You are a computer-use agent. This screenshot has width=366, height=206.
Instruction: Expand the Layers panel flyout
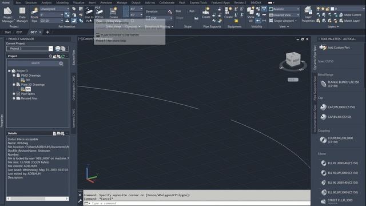point(333,27)
